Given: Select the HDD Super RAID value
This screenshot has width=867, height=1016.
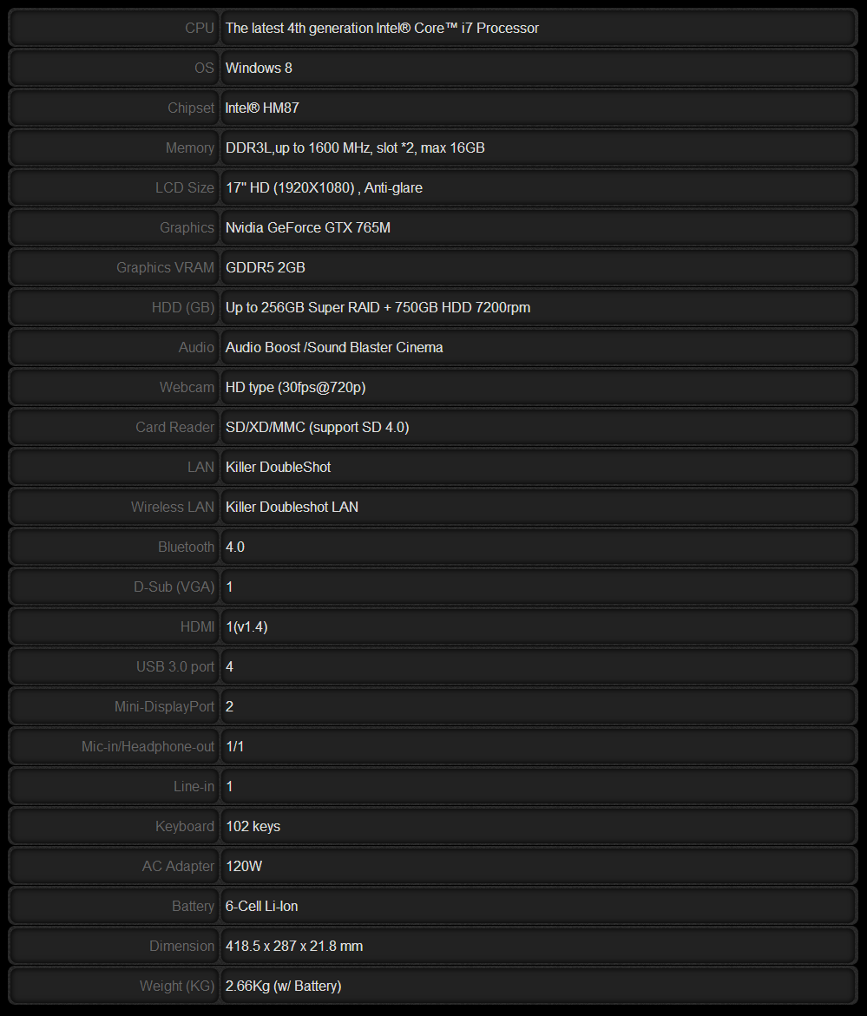Looking at the screenshot, I should point(378,308).
